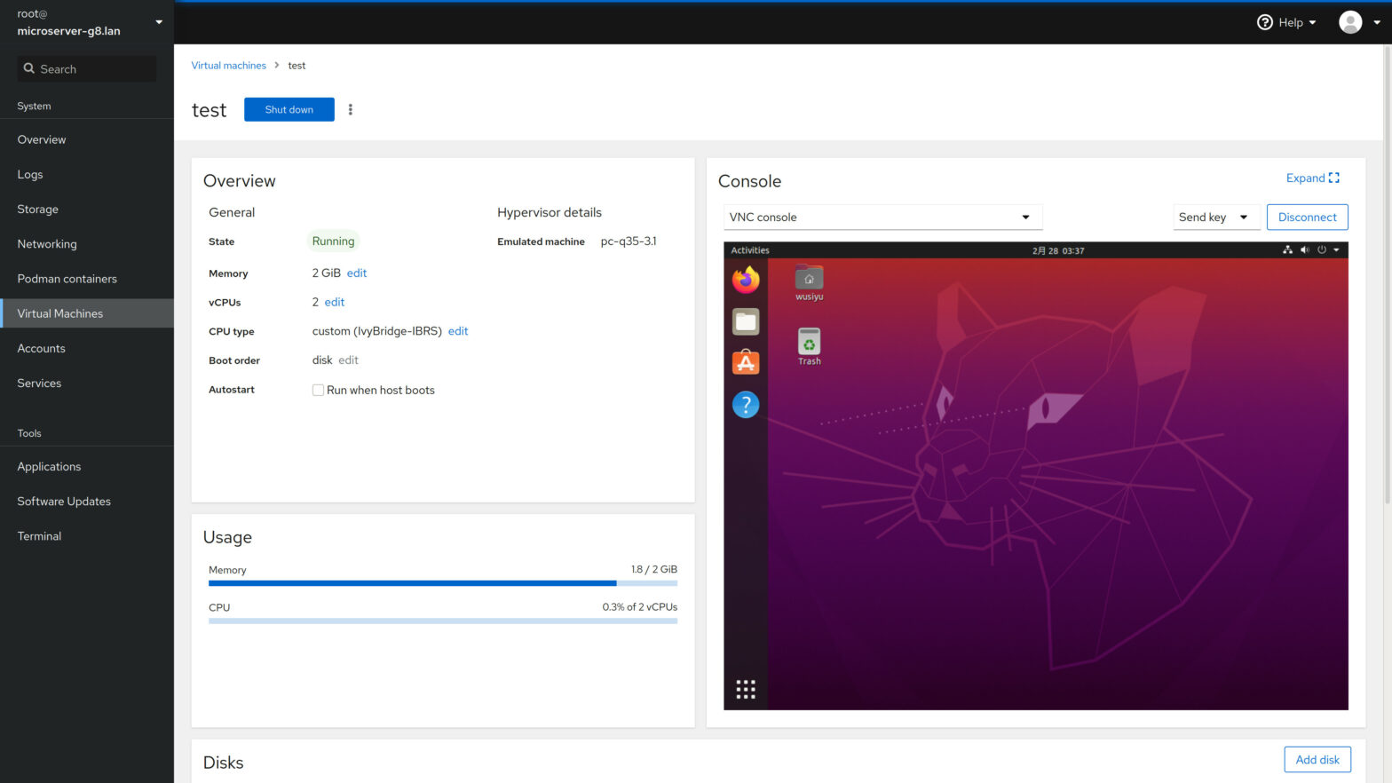1392x783 pixels.
Task: Edit the vCPUs count
Action: (335, 302)
